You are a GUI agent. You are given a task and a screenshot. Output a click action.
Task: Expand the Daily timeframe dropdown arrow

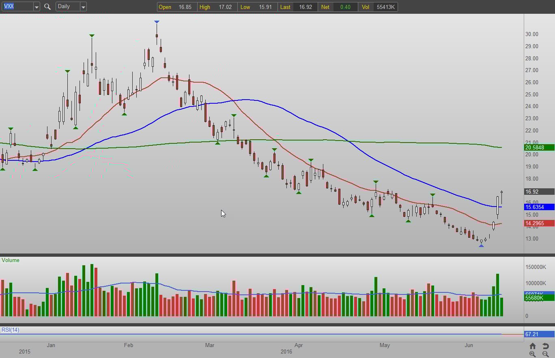[83, 7]
